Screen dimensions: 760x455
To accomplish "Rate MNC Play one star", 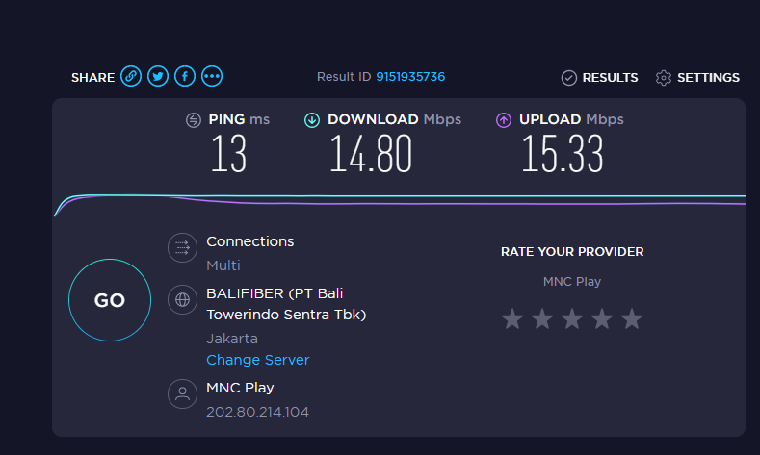I will click(512, 318).
